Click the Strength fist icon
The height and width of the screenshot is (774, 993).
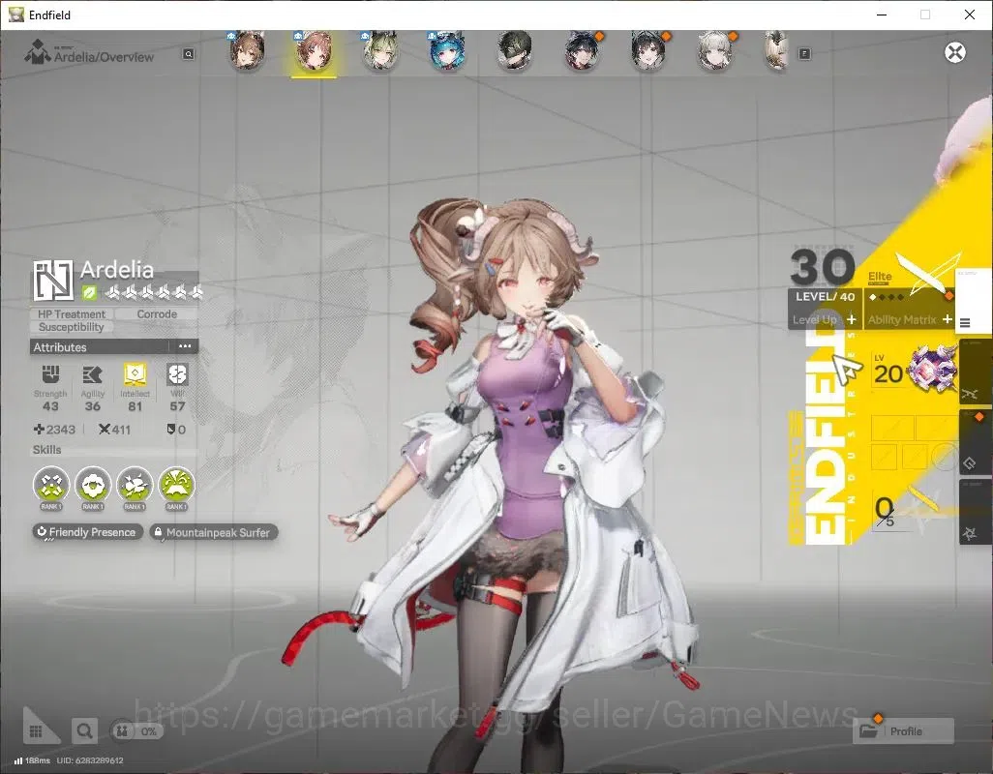pos(50,374)
